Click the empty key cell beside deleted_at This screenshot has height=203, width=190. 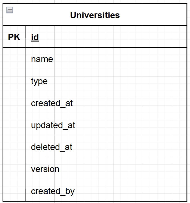tap(14, 147)
